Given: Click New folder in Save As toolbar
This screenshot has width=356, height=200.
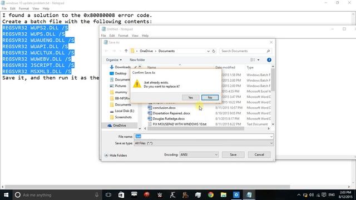Looking at the screenshot, I should (x=137, y=60).
